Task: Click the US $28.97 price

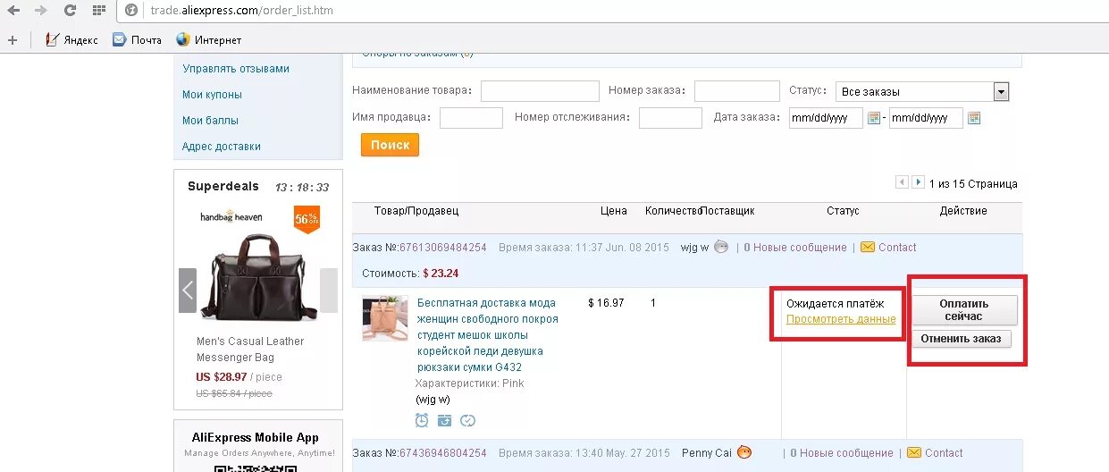Action: coord(222,377)
